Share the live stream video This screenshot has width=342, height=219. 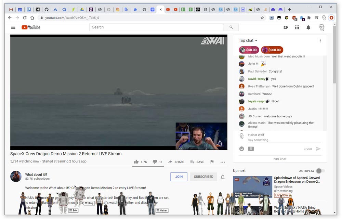[176, 162]
